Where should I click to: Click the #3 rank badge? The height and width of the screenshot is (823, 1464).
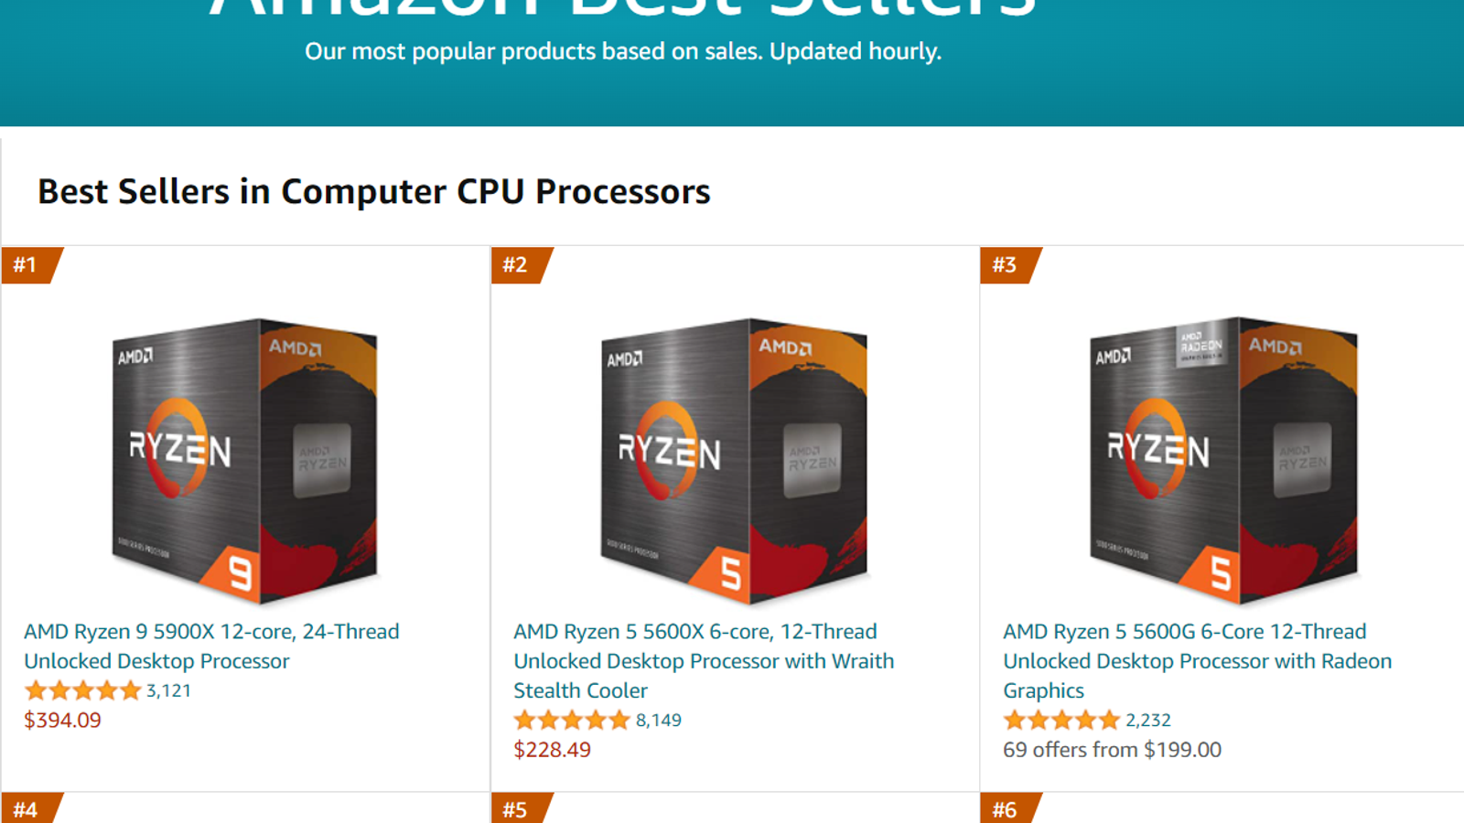(x=1005, y=265)
